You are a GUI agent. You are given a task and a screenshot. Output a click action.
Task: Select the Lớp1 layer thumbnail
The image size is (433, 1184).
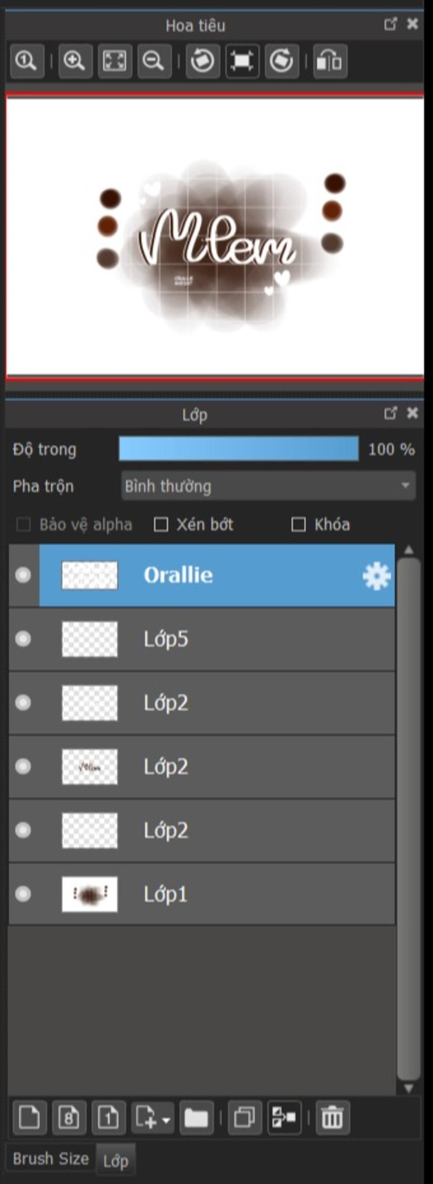(90, 894)
